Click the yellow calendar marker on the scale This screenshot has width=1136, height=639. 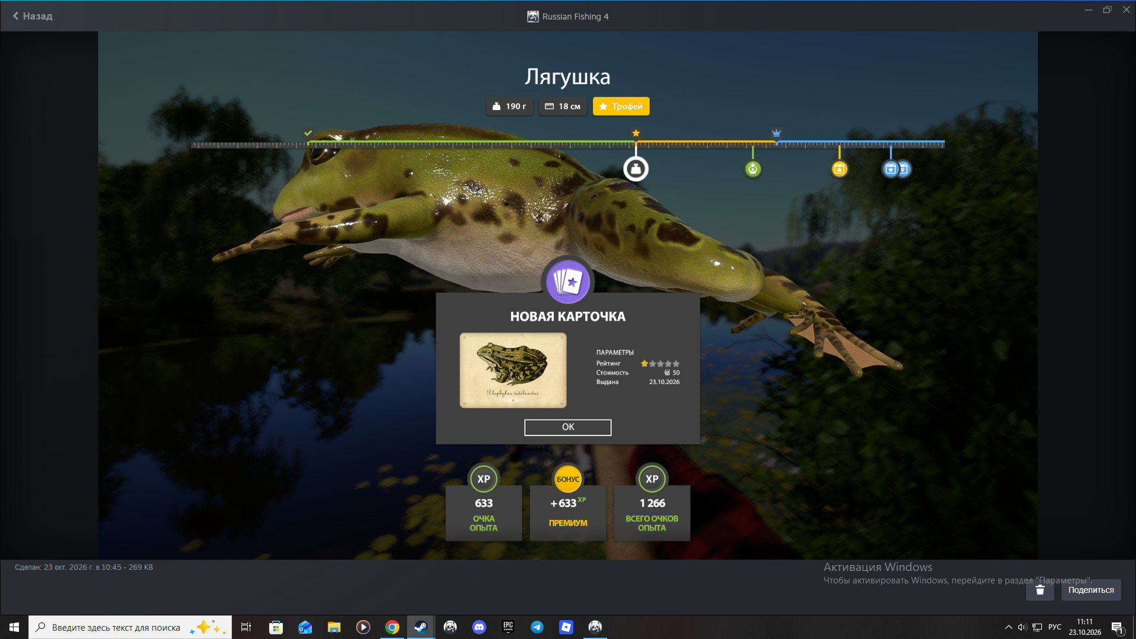click(839, 169)
